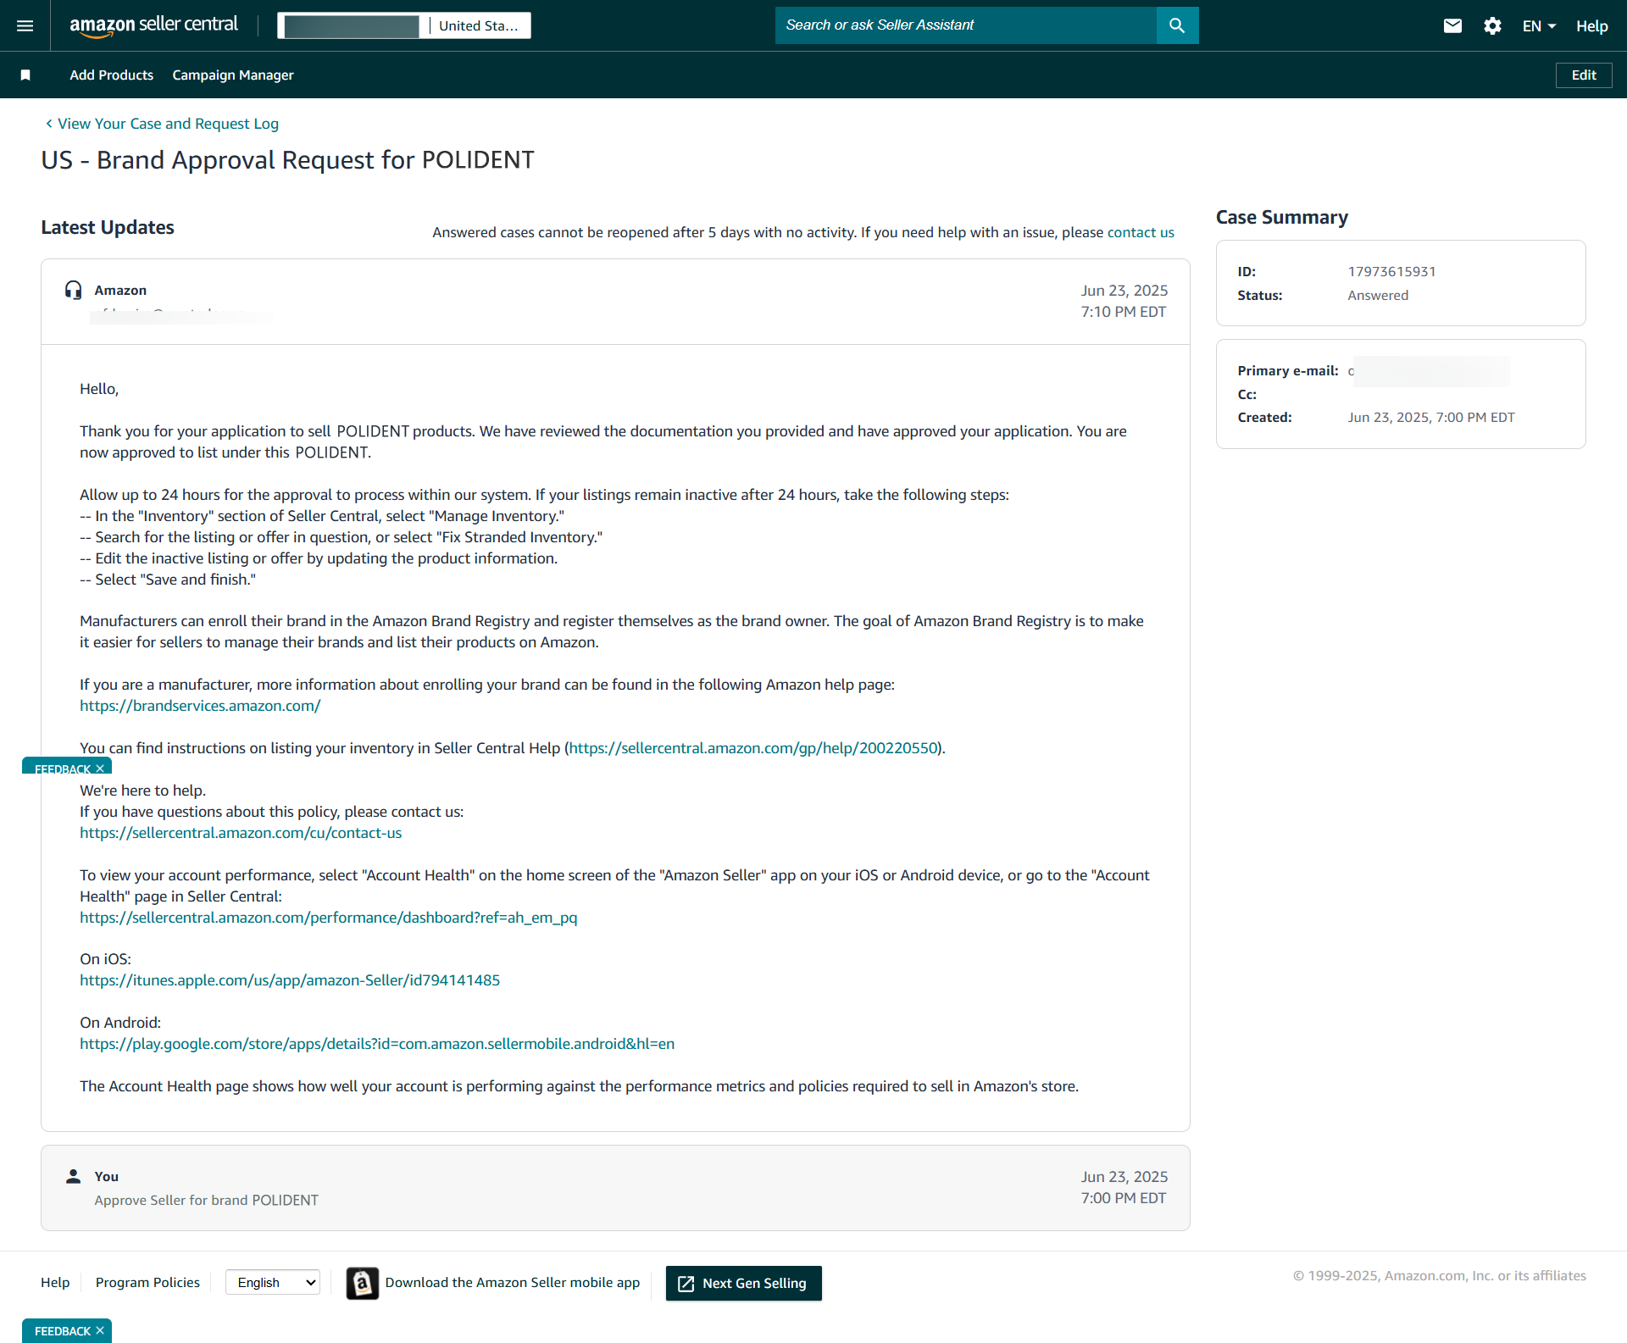The image size is (1627, 1343).
Task: Close the bottom FEEDBACK tab
Action: tap(100, 1330)
